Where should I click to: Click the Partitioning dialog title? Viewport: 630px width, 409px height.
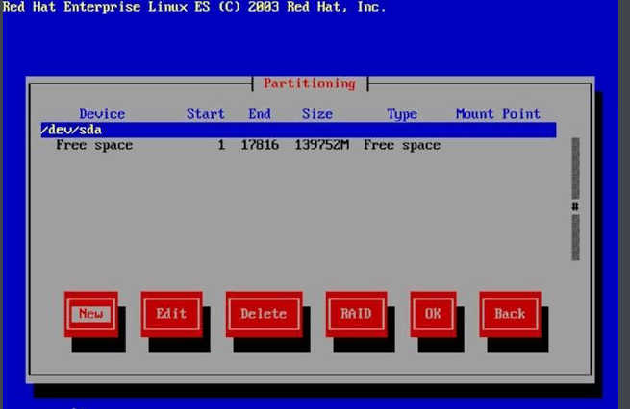(x=310, y=84)
